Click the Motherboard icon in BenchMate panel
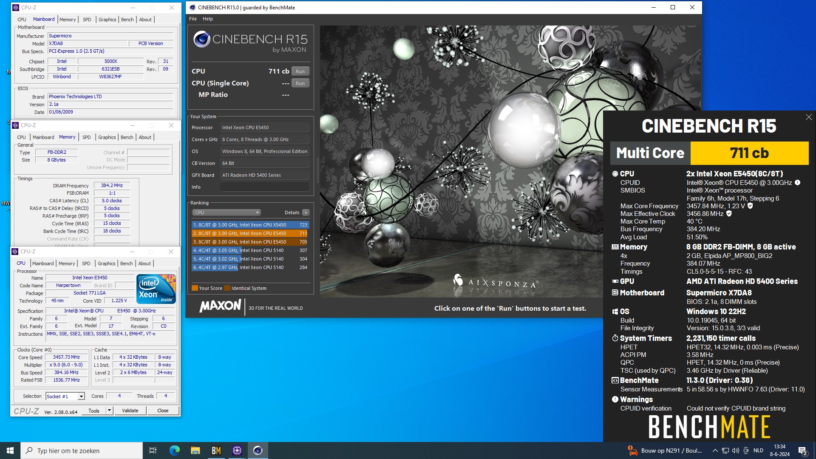The height and width of the screenshot is (459, 816). (615, 293)
